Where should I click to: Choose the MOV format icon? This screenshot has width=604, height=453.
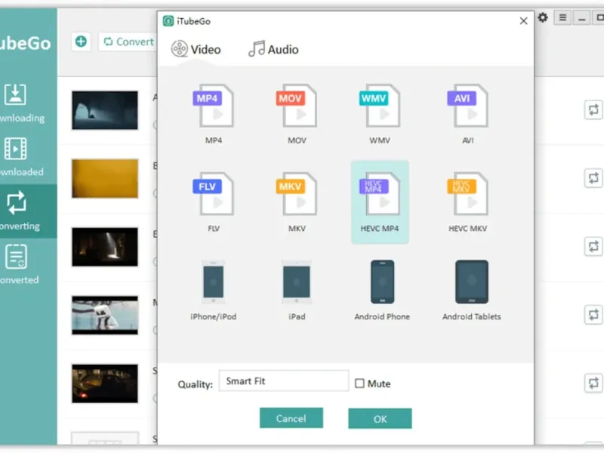click(x=297, y=106)
